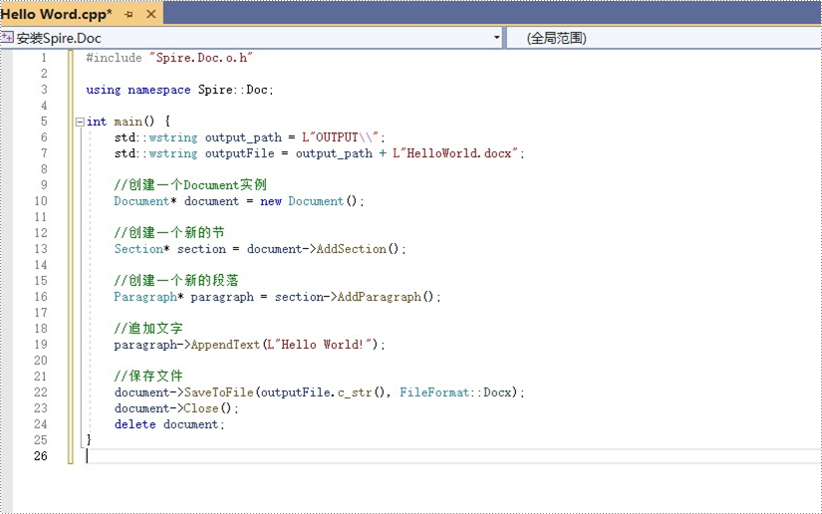Click SaveToFile call on line 22
The width and height of the screenshot is (822, 514).
[x=218, y=391]
